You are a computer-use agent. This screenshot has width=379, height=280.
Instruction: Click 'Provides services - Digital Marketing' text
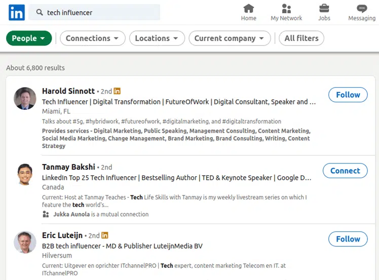176,138
